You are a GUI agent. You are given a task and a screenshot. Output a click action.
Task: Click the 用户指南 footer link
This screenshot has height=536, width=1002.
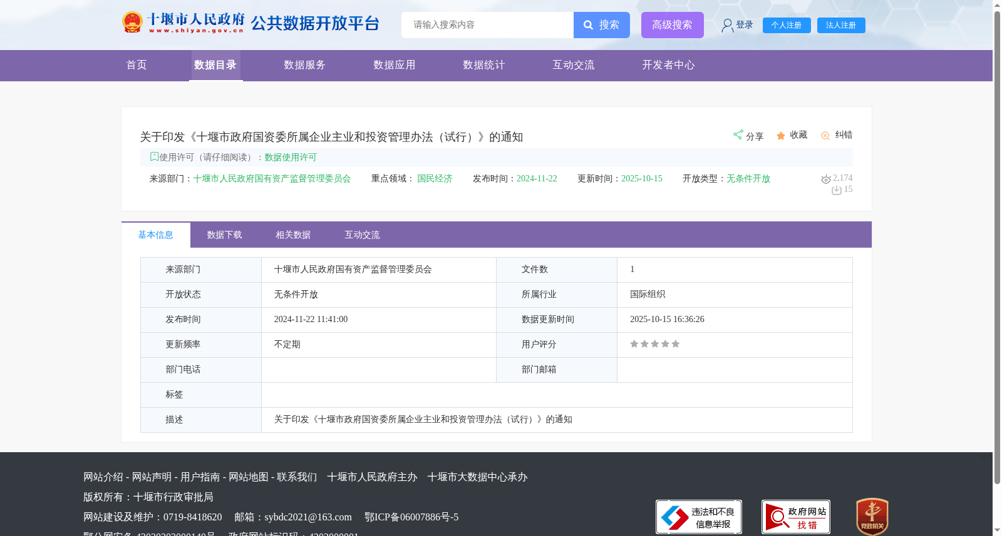pyautogui.click(x=200, y=477)
